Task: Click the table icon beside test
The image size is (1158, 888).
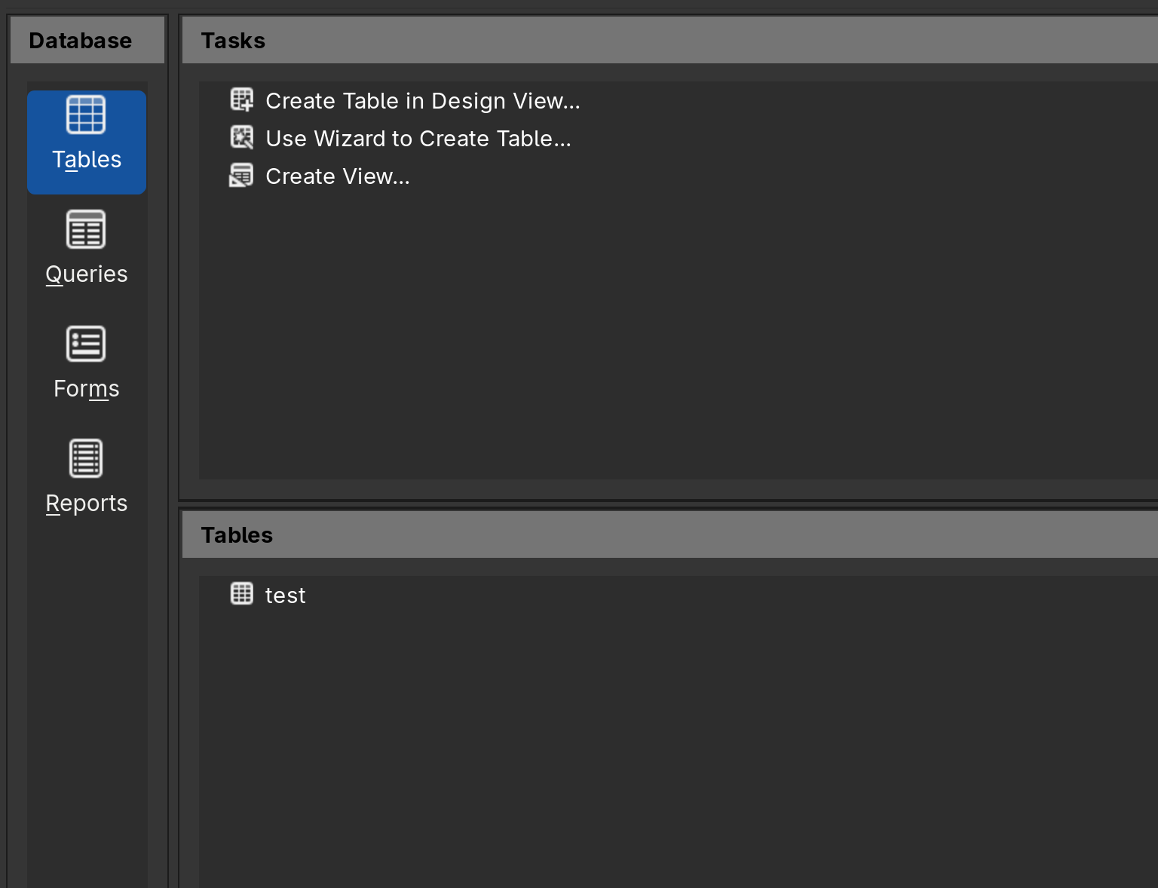Action: [242, 594]
